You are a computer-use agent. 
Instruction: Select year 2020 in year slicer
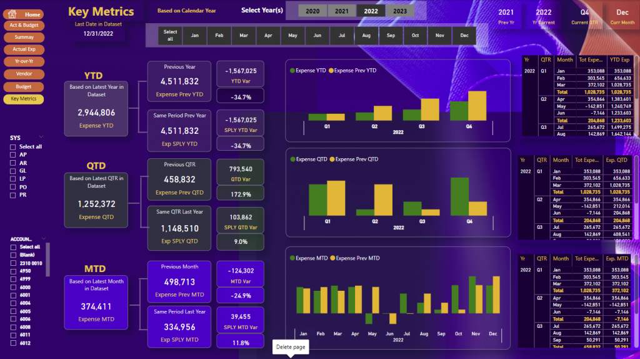click(x=312, y=11)
